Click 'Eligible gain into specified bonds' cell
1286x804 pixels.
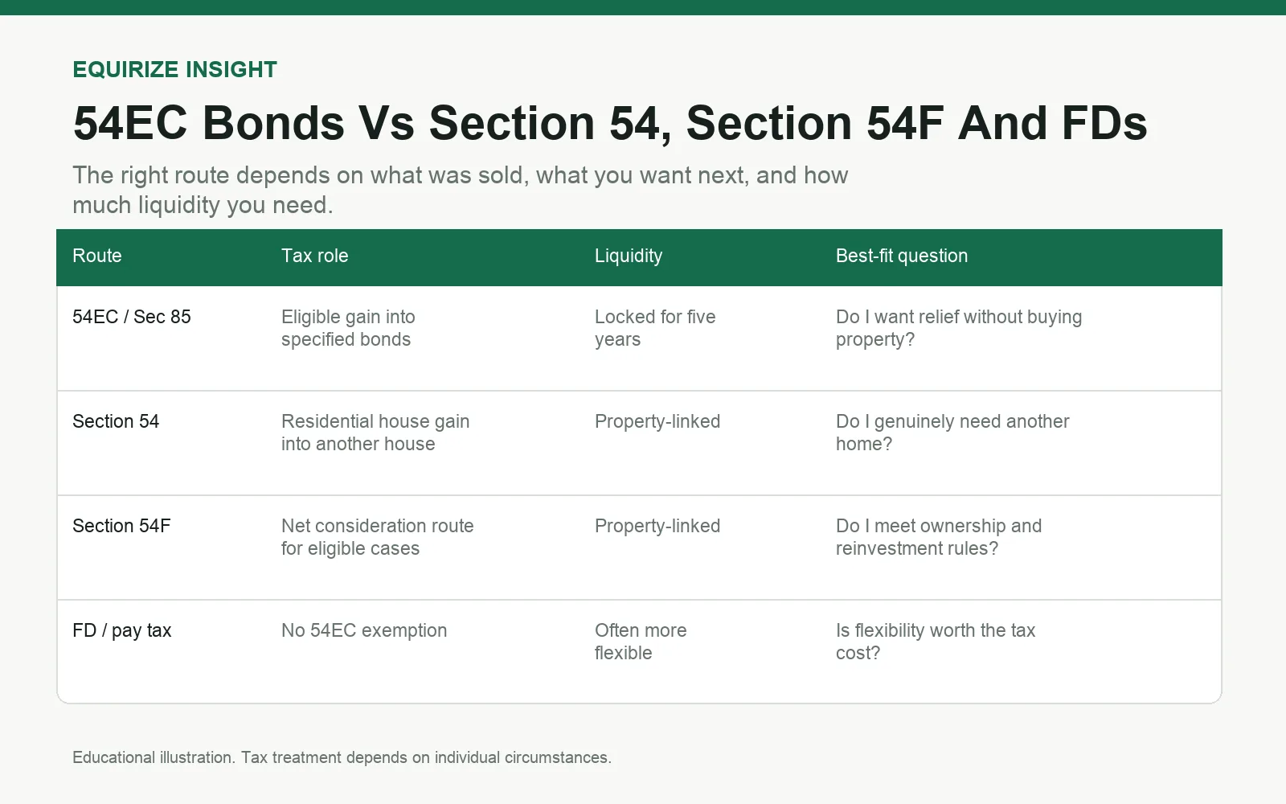[348, 328]
